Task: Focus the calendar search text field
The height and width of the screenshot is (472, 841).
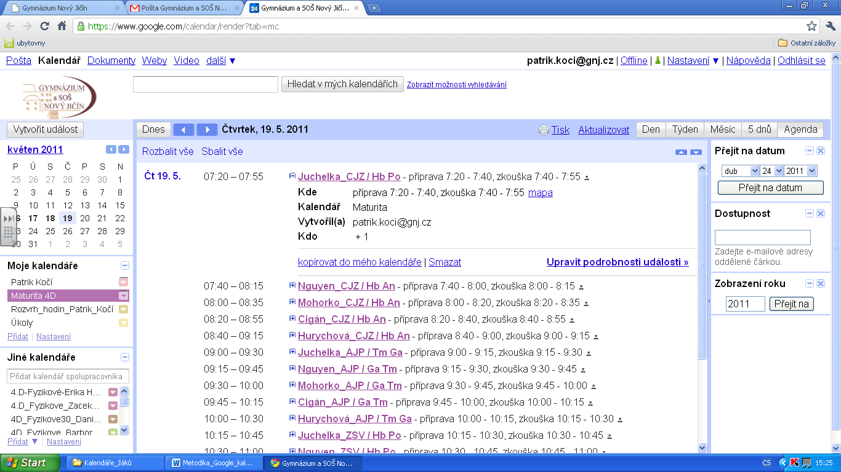Action: 206,84
